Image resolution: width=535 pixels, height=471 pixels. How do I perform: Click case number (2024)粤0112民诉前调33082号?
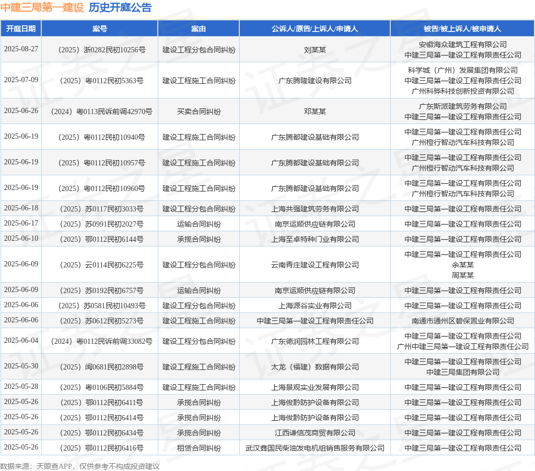click(x=102, y=341)
